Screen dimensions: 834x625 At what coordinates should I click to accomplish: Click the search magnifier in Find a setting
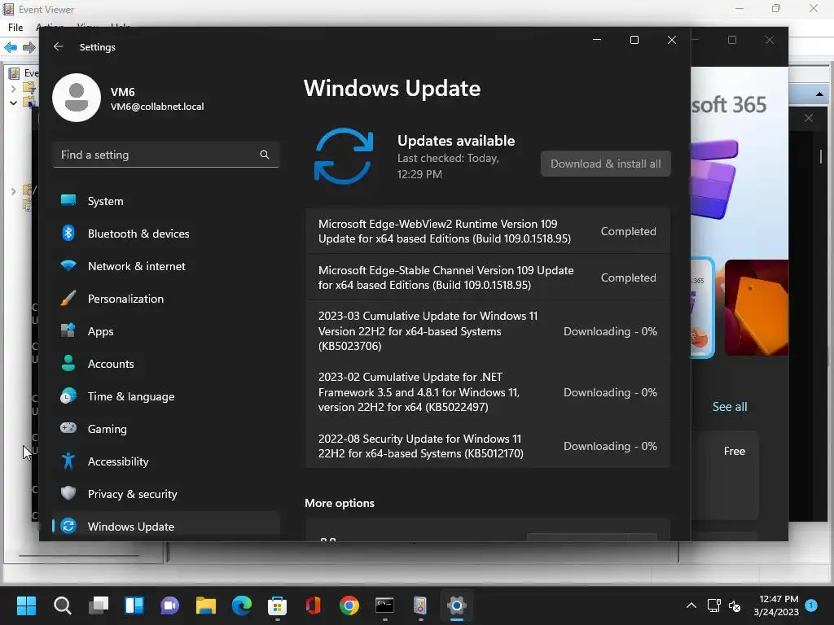click(265, 155)
